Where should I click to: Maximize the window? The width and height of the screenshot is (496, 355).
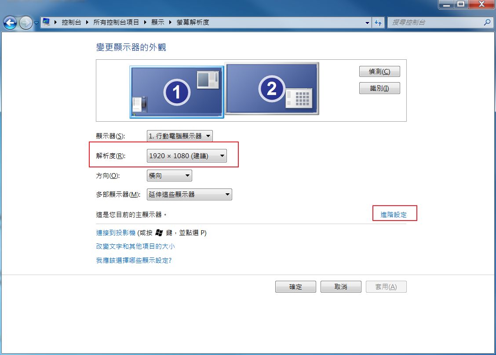point(461,4)
